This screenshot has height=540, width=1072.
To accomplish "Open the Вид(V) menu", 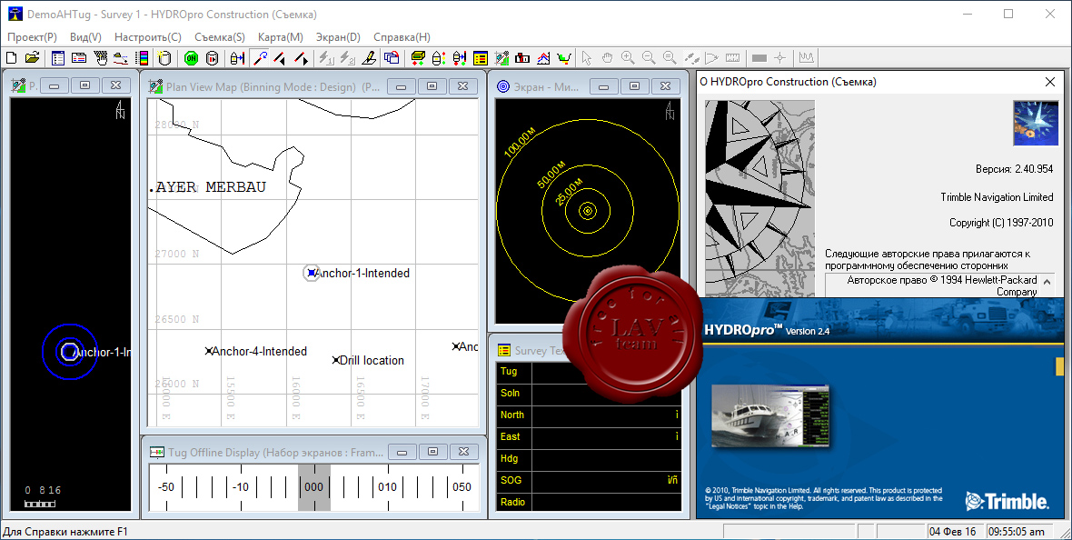I will 85,37.
